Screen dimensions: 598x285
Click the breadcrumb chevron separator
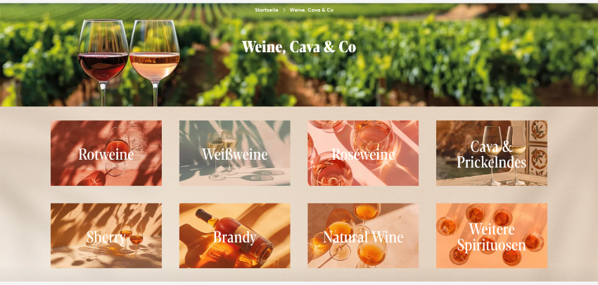(284, 10)
